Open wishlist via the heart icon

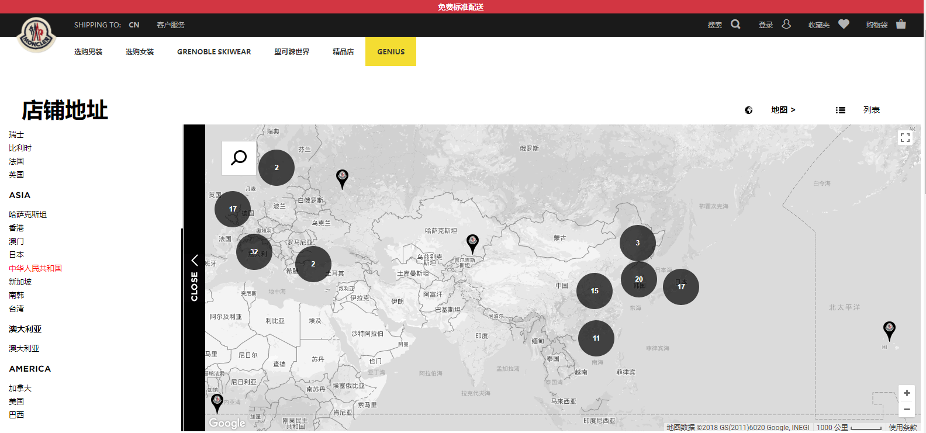click(x=844, y=25)
